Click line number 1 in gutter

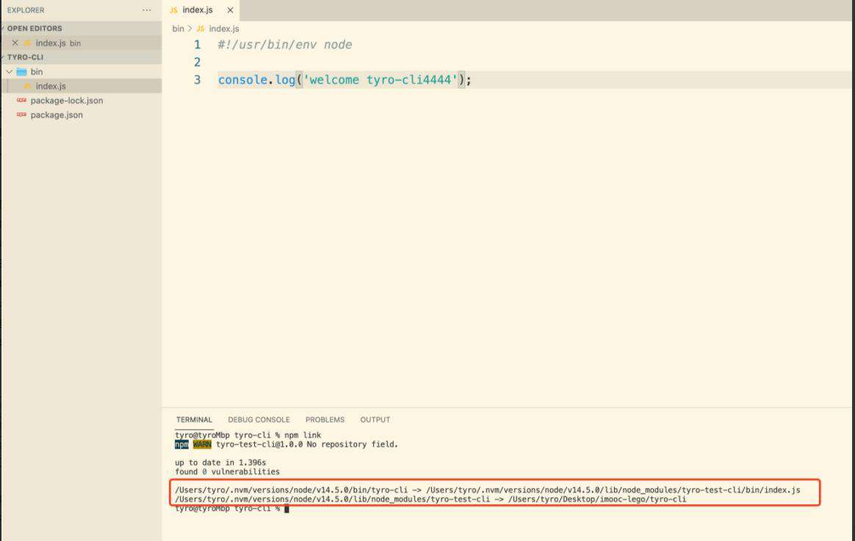[x=198, y=45]
